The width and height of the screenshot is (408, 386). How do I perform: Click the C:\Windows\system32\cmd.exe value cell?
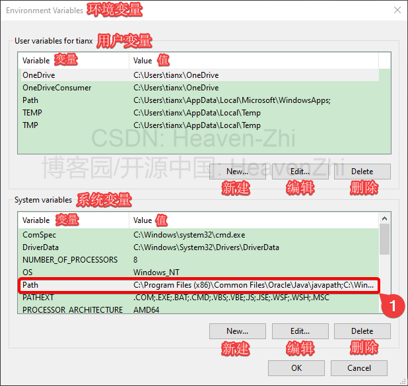point(189,235)
